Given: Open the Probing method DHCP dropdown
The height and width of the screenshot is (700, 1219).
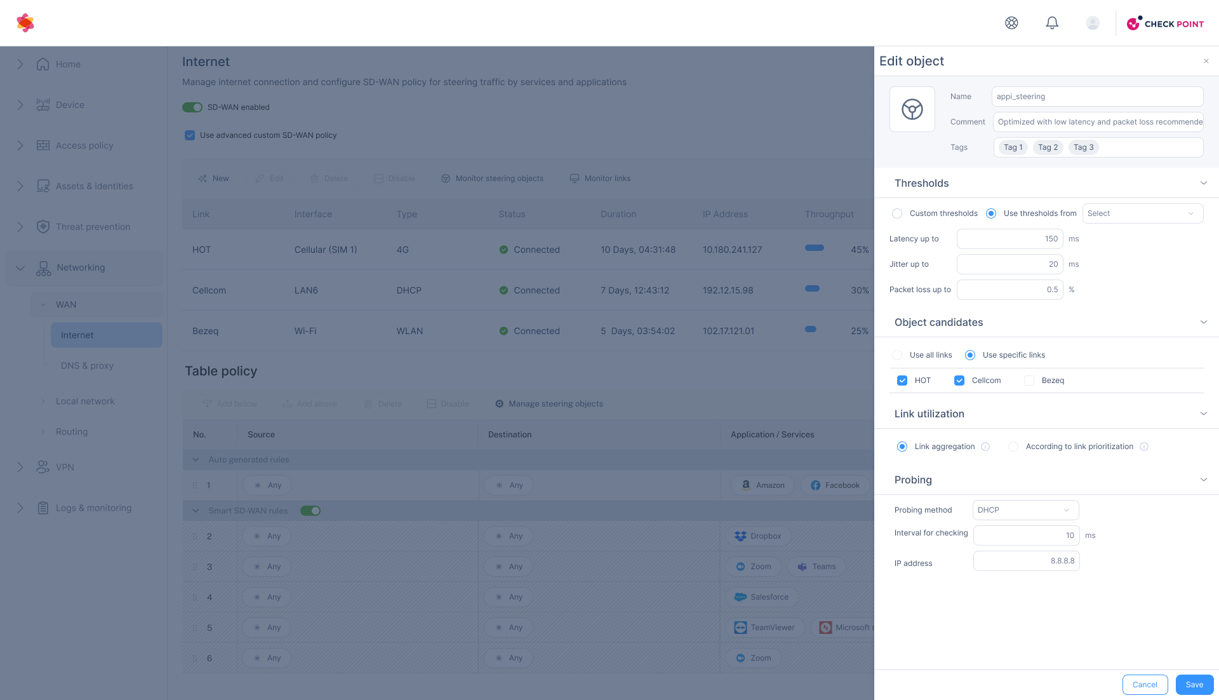Looking at the screenshot, I should [1025, 510].
